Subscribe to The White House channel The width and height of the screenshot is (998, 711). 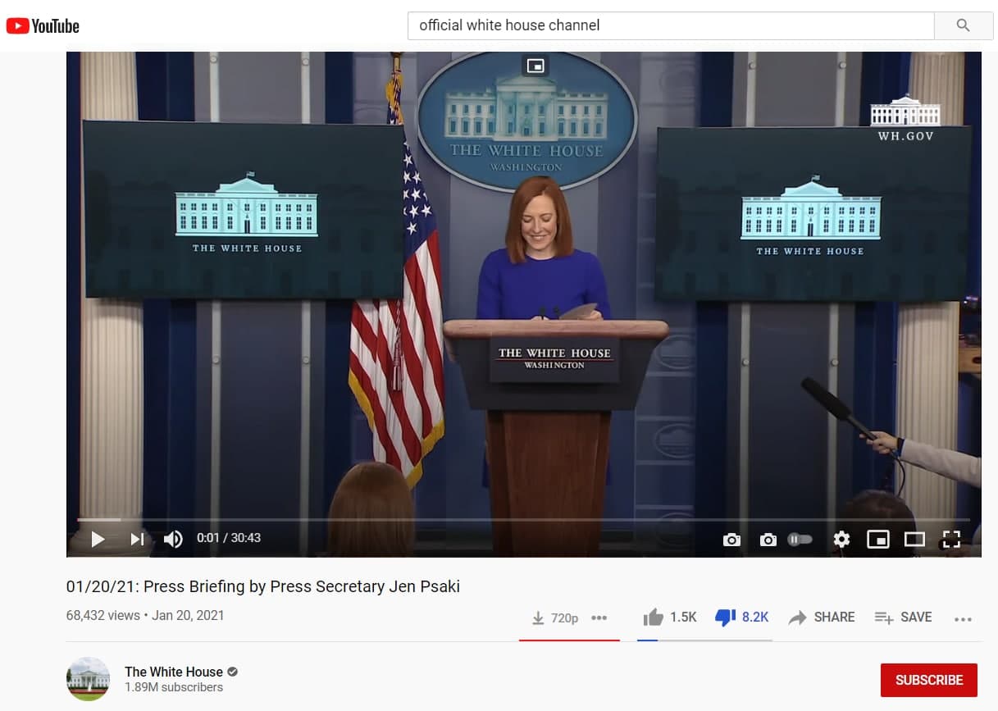pos(928,680)
